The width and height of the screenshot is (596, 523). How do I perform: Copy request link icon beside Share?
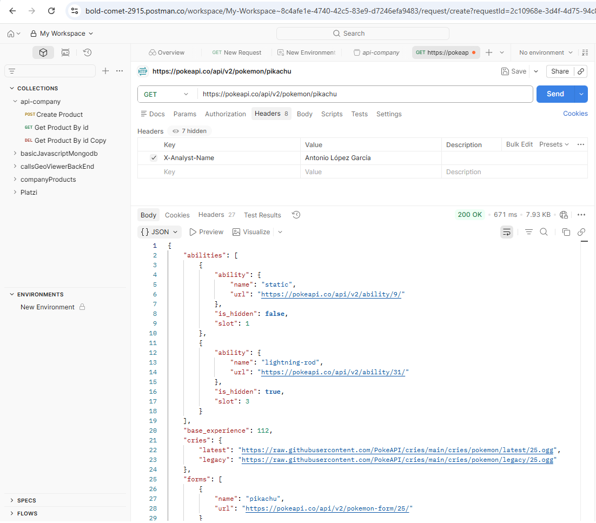[581, 71]
